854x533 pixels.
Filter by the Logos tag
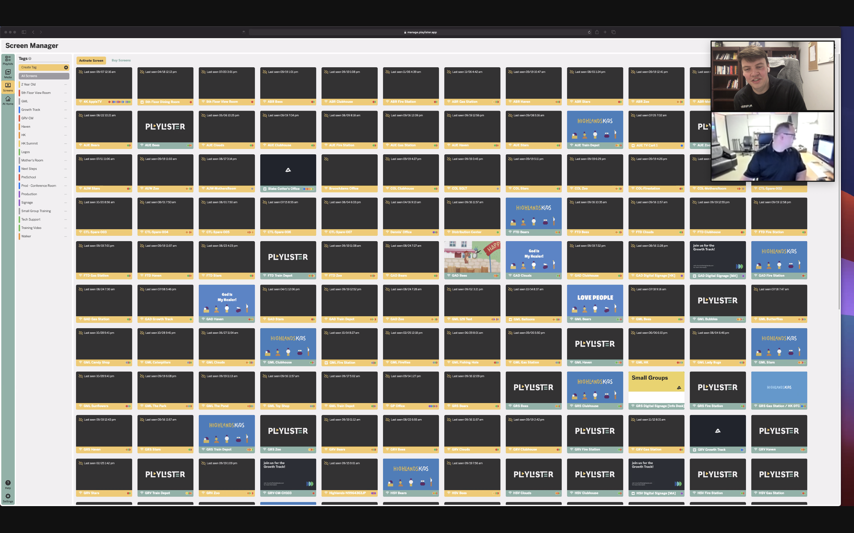pos(25,152)
